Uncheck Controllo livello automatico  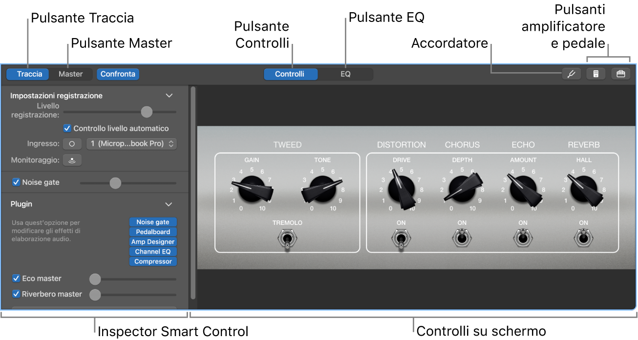click(67, 129)
